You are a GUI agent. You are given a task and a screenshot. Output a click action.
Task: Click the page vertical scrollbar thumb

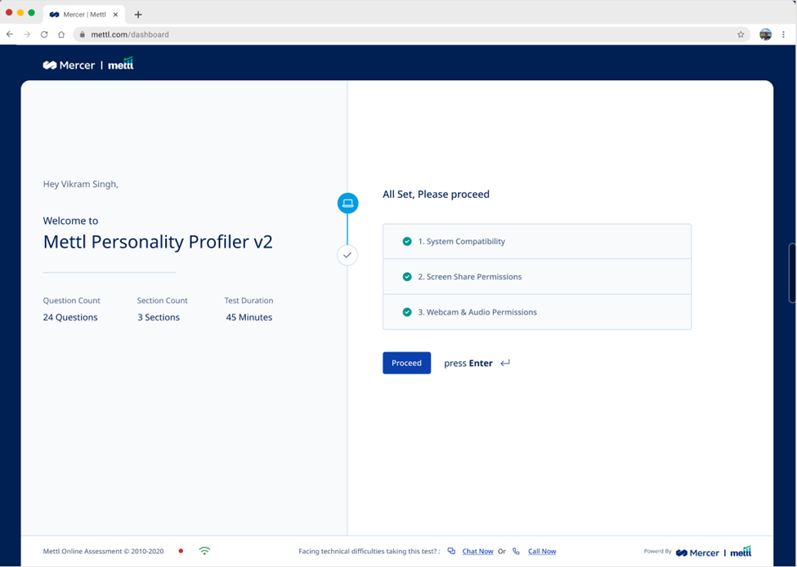(792, 273)
